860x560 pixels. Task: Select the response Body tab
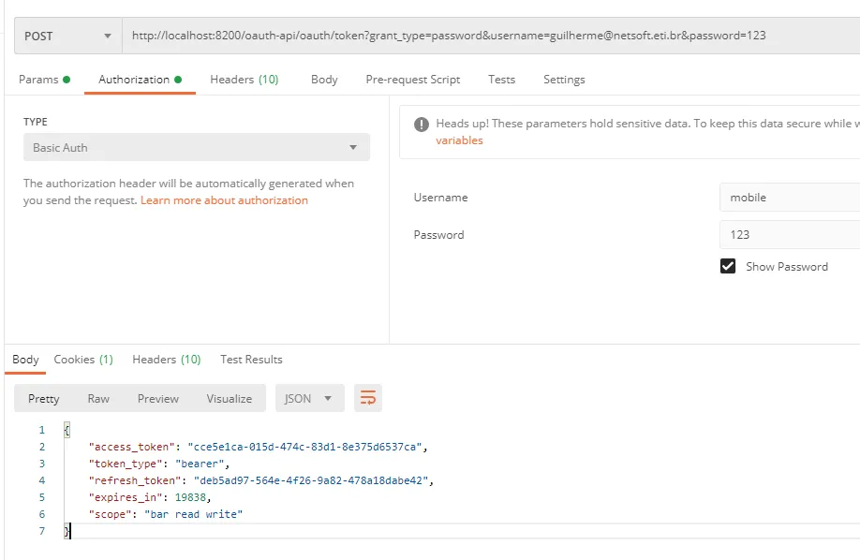tap(25, 360)
